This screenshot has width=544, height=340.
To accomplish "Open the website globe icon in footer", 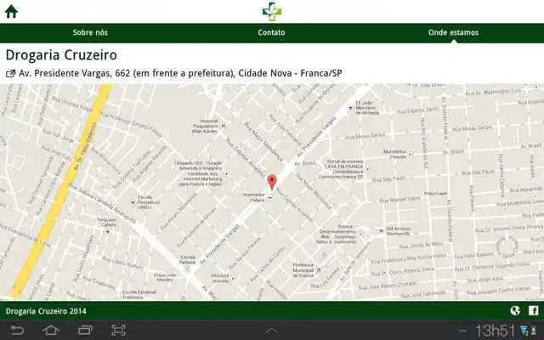I will [x=515, y=310].
